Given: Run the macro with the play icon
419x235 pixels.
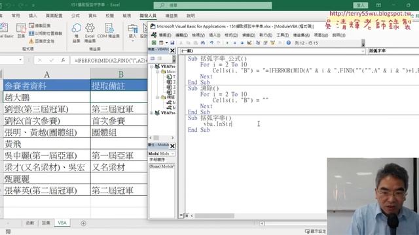Looking at the screenshot, I should [x=227, y=43].
